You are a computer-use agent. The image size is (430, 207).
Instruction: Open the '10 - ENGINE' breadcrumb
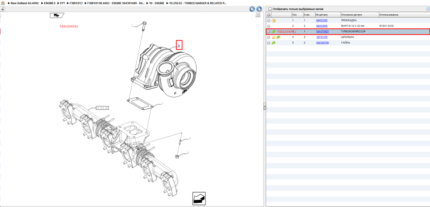157,3
